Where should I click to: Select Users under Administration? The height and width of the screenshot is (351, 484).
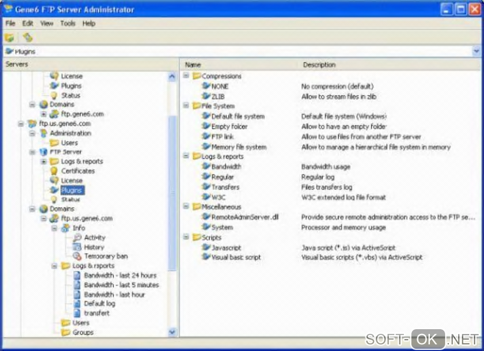[x=69, y=143]
